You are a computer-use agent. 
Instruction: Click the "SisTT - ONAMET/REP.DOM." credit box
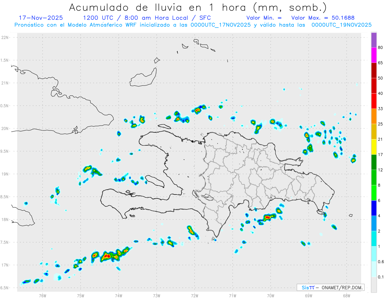click(x=330, y=287)
